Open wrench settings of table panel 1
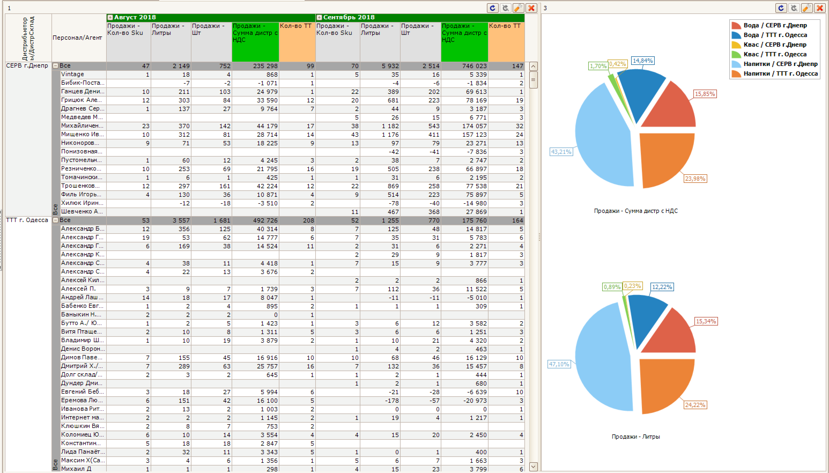829x473 pixels. (x=518, y=8)
